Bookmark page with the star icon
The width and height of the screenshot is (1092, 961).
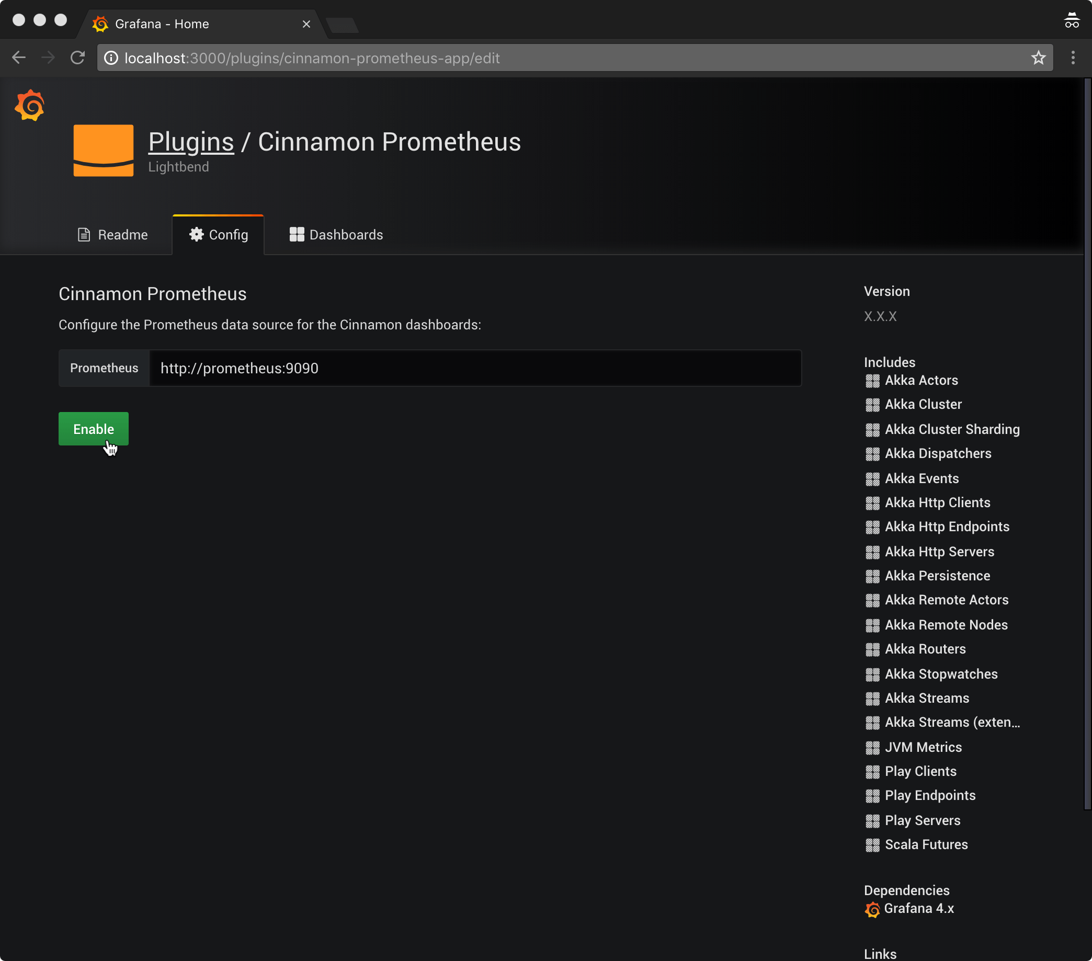pos(1038,58)
